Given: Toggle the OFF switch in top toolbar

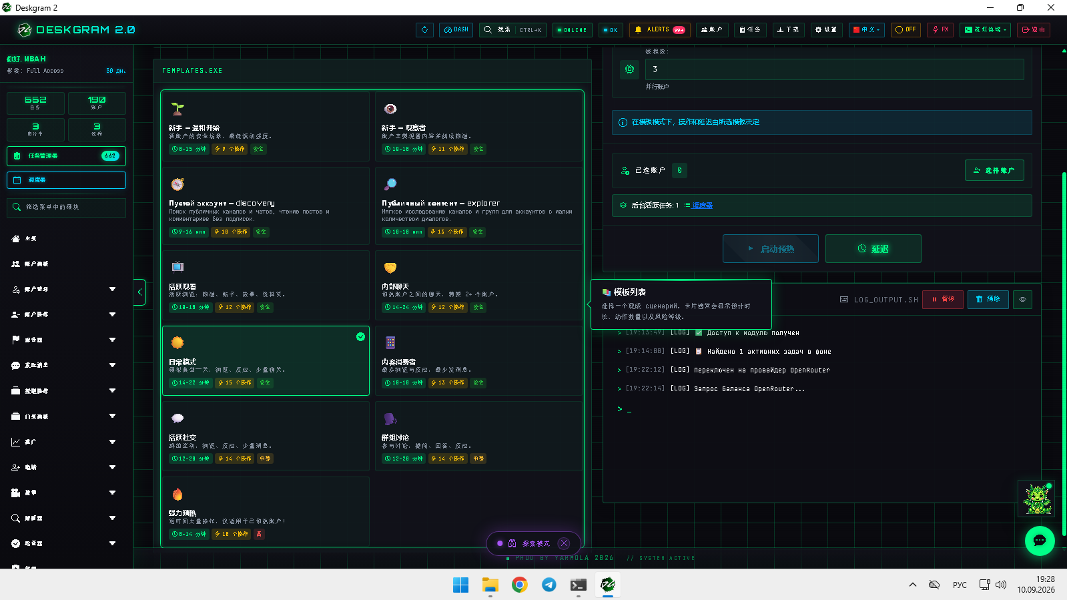Looking at the screenshot, I should 906,30.
